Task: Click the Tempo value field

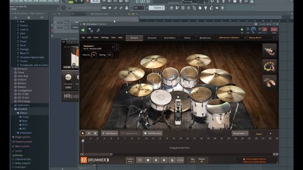Action: [x=202, y=160]
